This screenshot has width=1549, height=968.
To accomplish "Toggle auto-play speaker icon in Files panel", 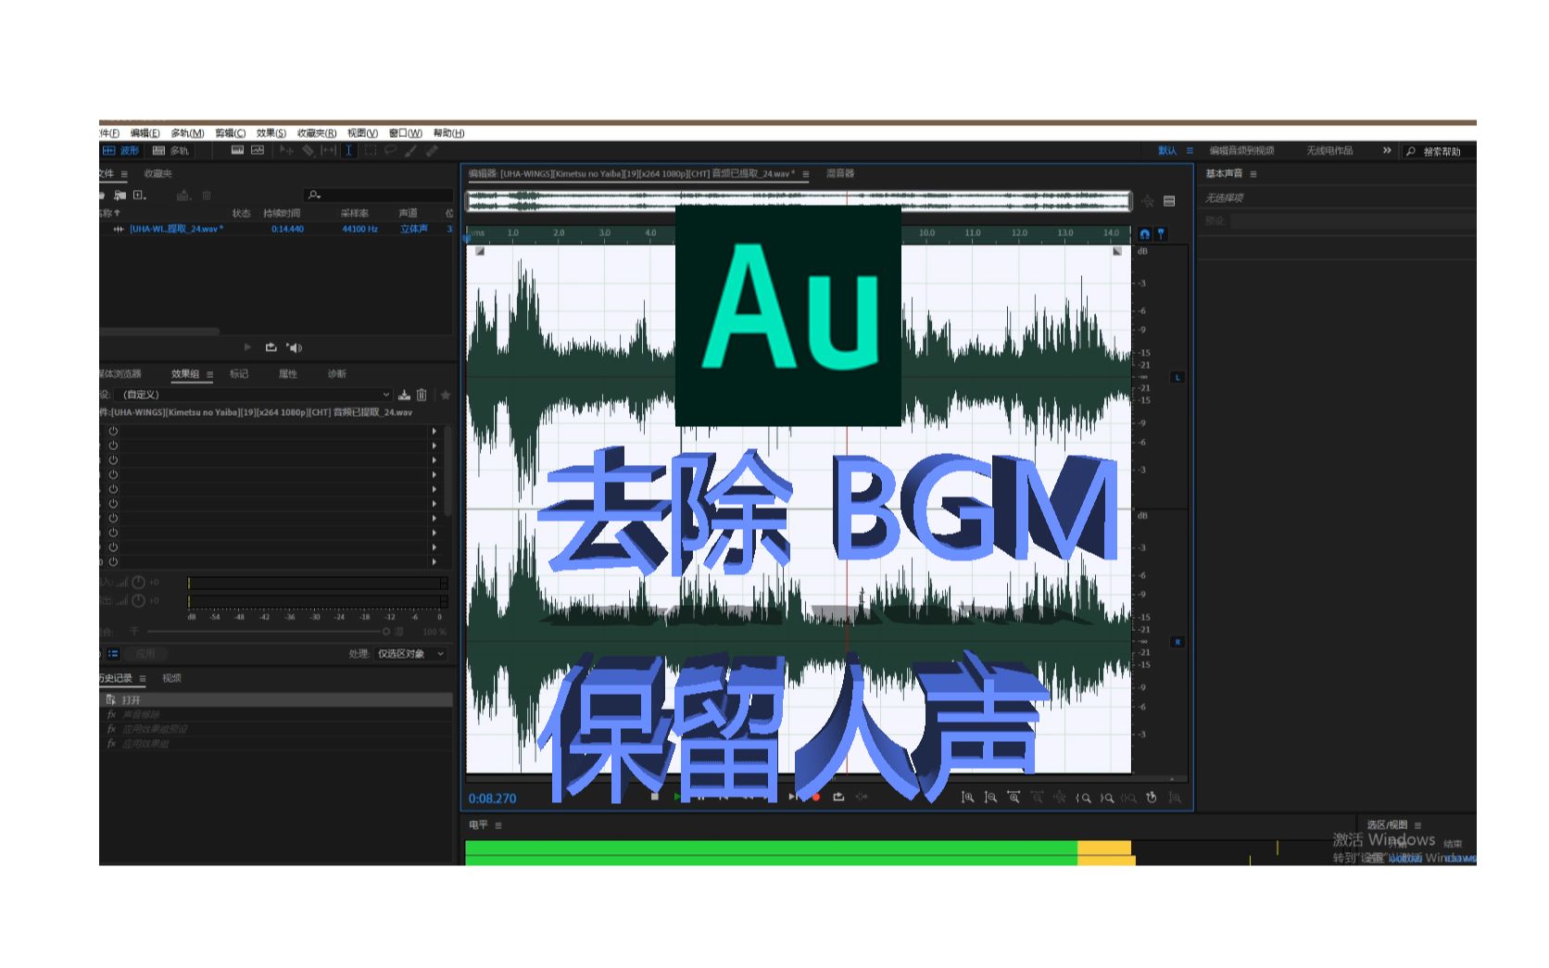I will (295, 347).
